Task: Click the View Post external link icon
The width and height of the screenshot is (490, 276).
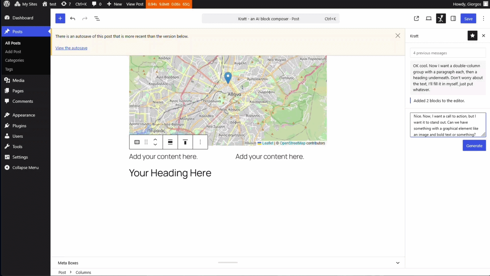Action: click(416, 18)
